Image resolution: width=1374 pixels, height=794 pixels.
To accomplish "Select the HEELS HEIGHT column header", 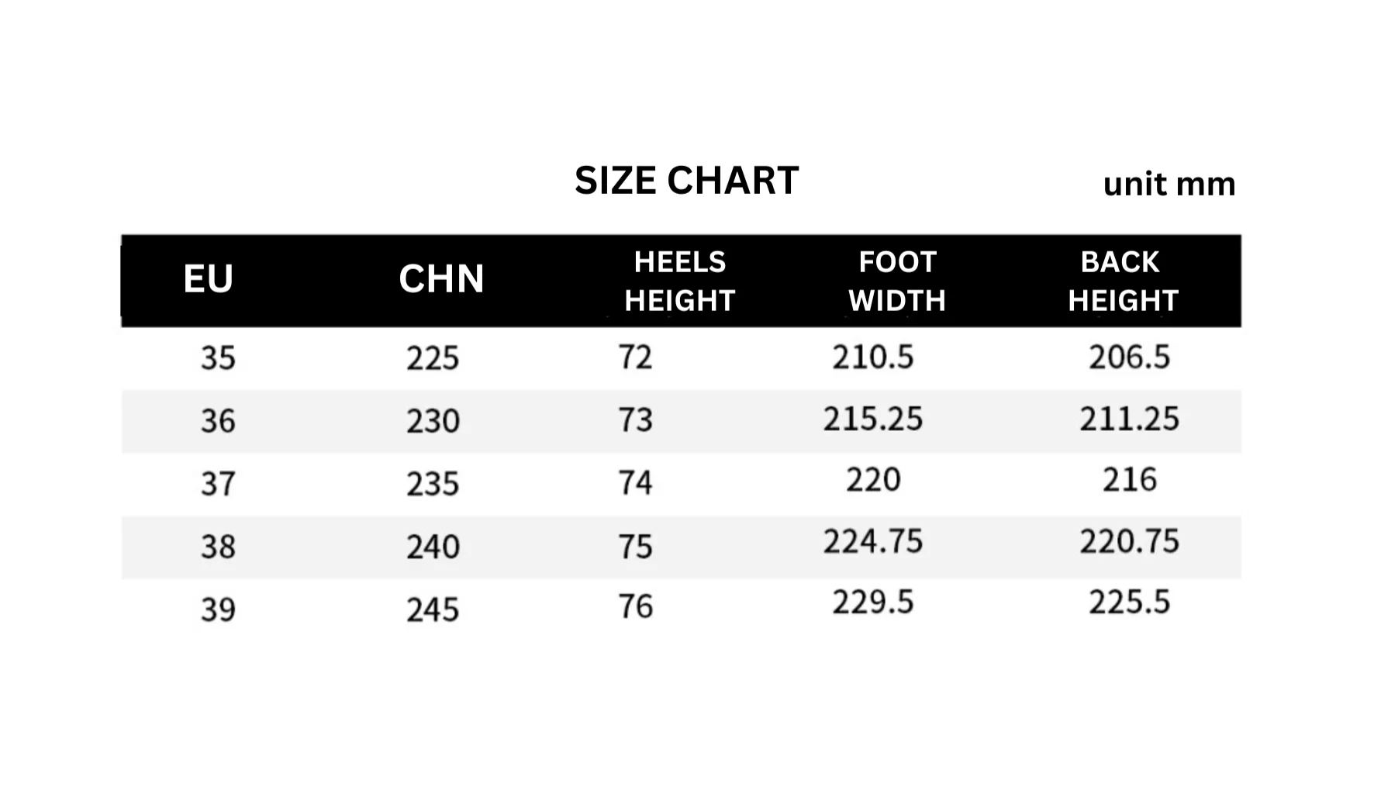I will point(679,281).
